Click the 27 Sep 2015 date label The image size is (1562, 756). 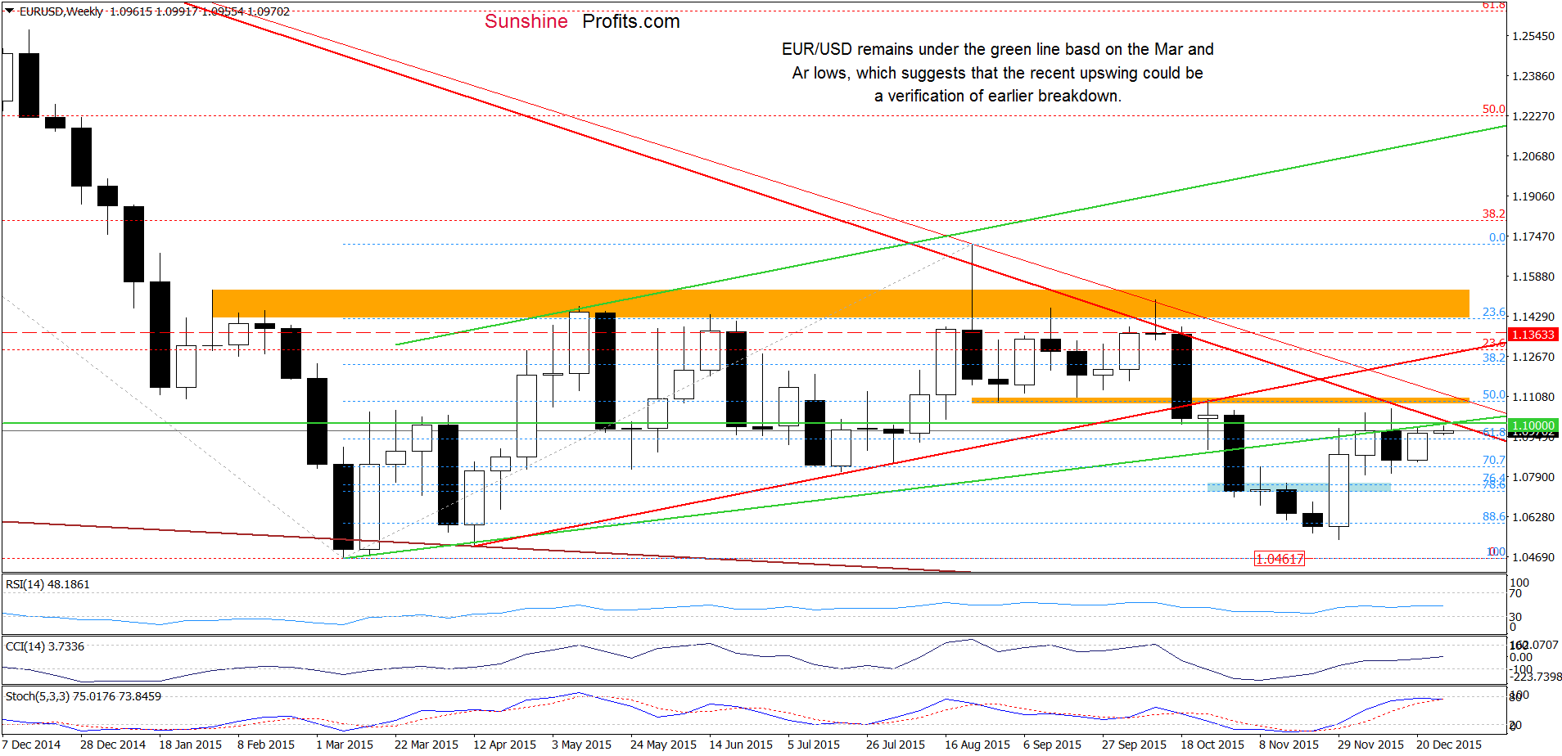pyautogui.click(x=1134, y=745)
